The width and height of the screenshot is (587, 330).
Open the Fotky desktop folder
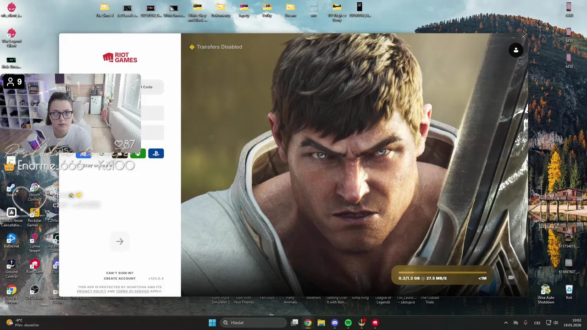267,10
